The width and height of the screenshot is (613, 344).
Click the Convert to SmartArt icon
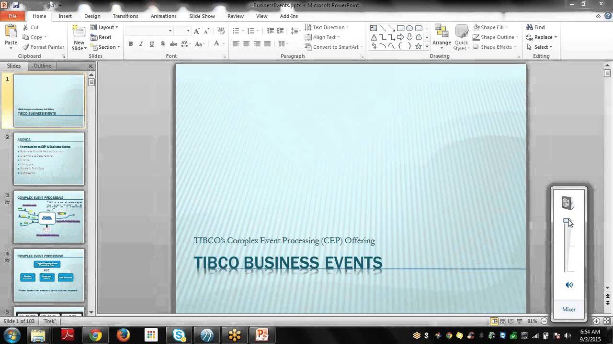click(x=308, y=47)
